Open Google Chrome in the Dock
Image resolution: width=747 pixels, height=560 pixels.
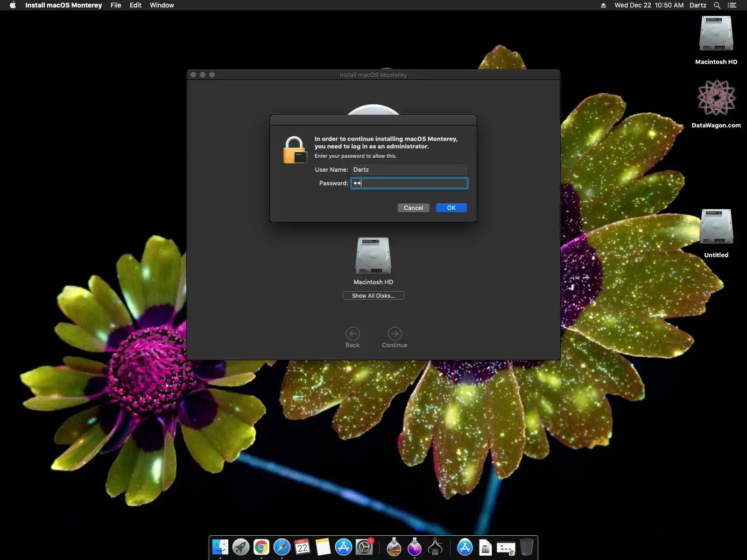(261, 547)
